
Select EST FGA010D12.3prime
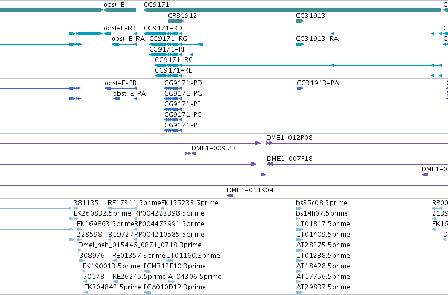coord(175,287)
